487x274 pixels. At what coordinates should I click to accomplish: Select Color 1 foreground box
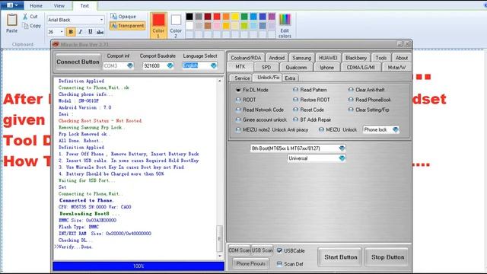pyautogui.click(x=159, y=26)
